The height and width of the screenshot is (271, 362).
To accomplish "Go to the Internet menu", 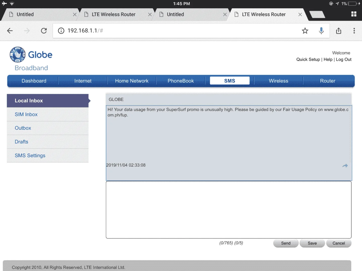I will click(x=83, y=81).
